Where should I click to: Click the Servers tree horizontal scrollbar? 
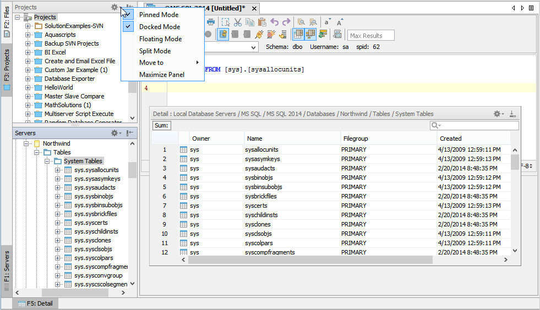click(x=75, y=293)
